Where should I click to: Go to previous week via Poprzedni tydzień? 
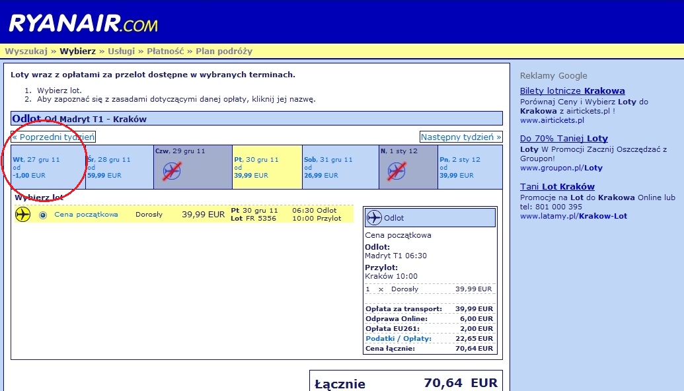(54, 137)
